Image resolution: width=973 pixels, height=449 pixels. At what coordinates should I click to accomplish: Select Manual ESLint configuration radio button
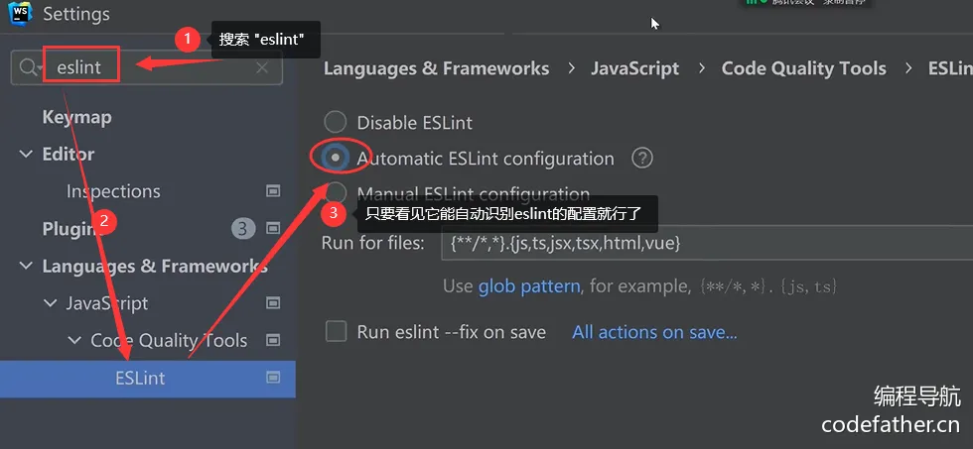click(x=336, y=192)
